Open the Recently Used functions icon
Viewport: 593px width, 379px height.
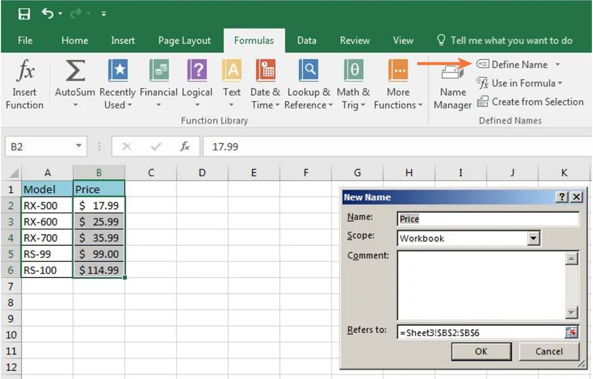(x=118, y=70)
